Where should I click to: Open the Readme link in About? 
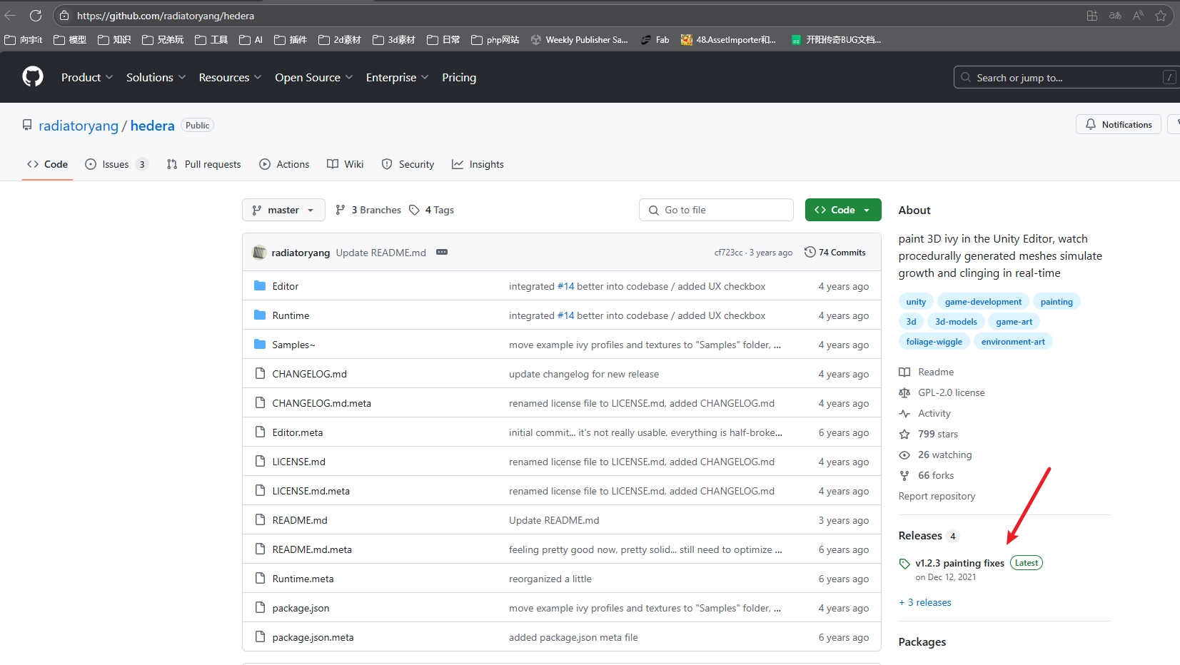tap(927, 372)
